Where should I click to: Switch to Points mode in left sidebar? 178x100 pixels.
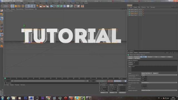click(2, 25)
